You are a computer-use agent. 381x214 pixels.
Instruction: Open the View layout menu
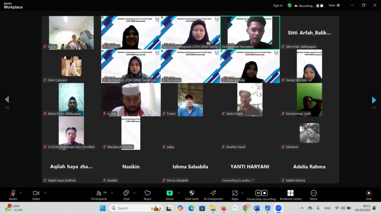pos(333,6)
